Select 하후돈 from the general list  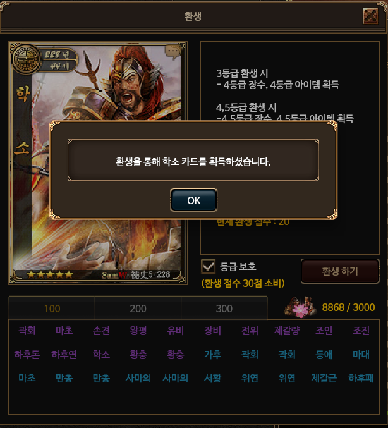click(27, 355)
